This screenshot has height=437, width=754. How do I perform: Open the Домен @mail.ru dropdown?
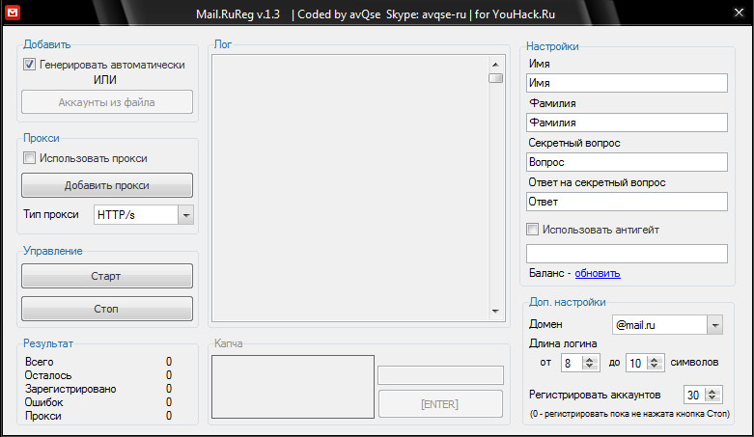tap(715, 325)
